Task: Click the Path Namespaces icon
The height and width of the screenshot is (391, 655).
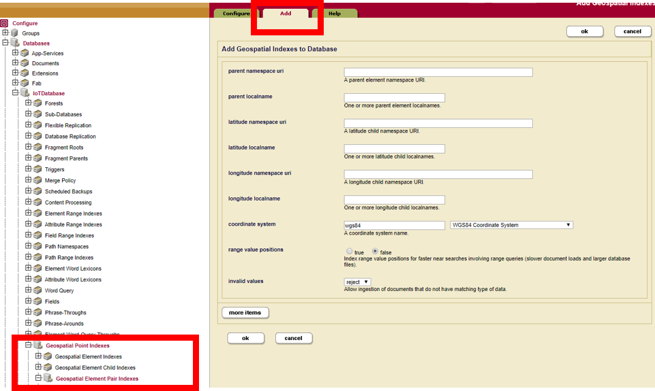Action: pyautogui.click(x=38, y=246)
